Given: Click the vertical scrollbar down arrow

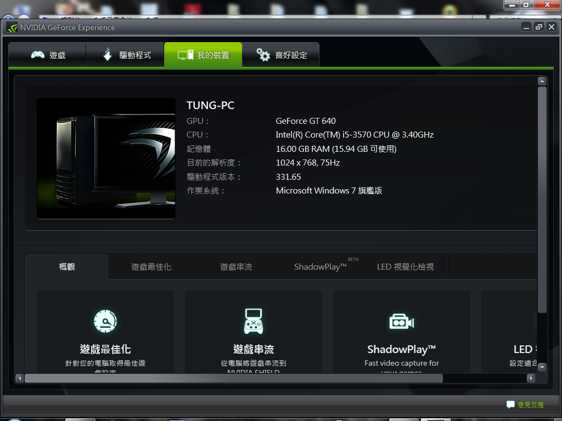Looking at the screenshot, I should (x=542, y=367).
